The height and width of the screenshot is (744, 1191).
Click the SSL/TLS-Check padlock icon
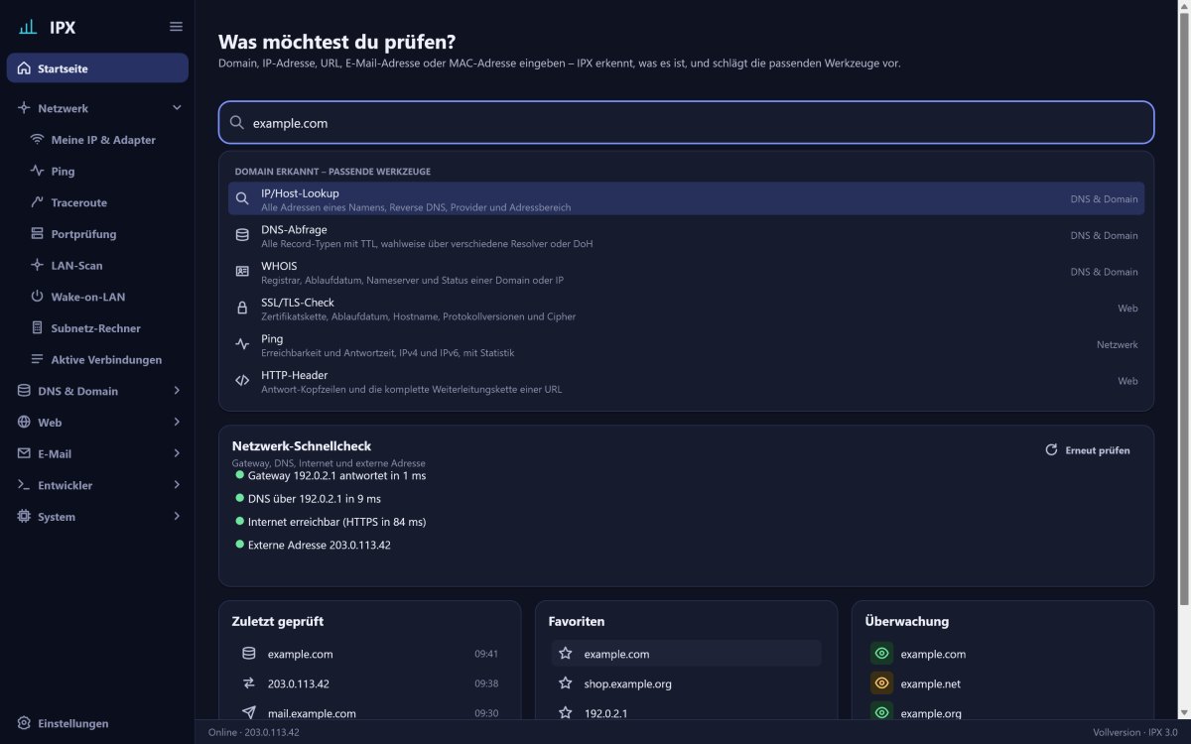(242, 309)
